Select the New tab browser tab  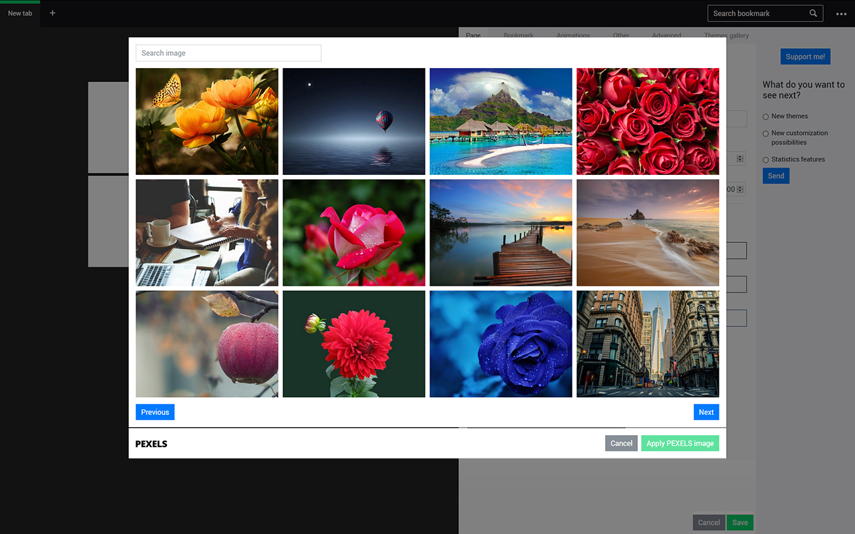[20, 13]
